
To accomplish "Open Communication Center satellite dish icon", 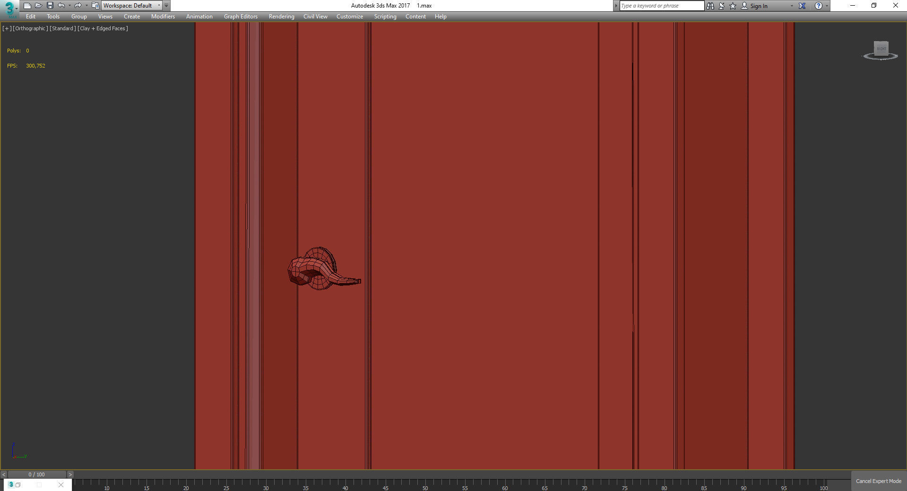I will 722,6.
